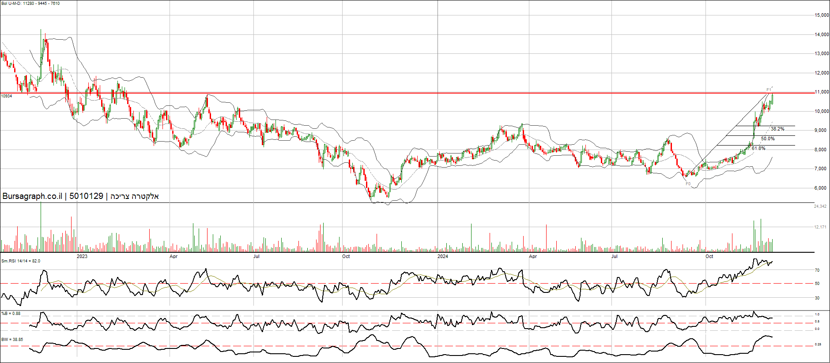Click the 10934 horizontal line price label
Image resolution: width=830 pixels, height=363 pixels.
pyautogui.click(x=7, y=96)
